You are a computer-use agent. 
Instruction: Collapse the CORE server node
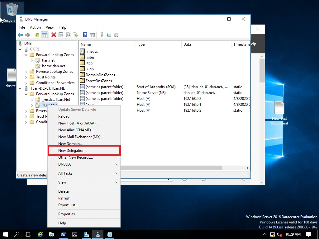pos(20,49)
